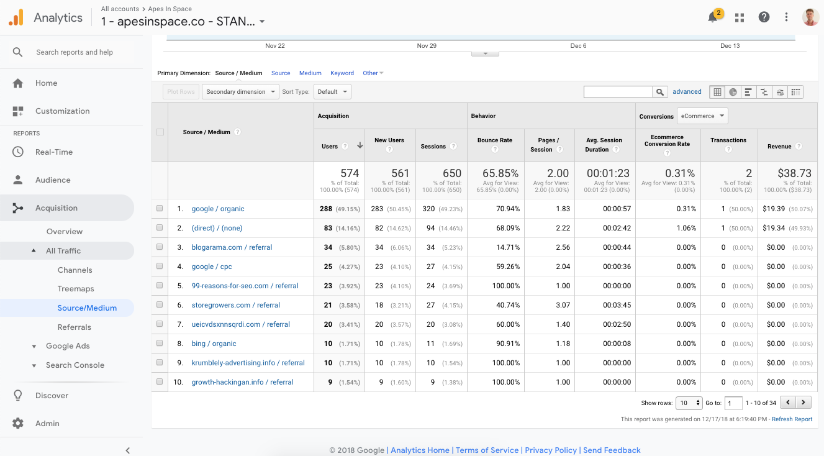Check the google / cpc row
Screen dimensions: 824x456
coord(160,267)
